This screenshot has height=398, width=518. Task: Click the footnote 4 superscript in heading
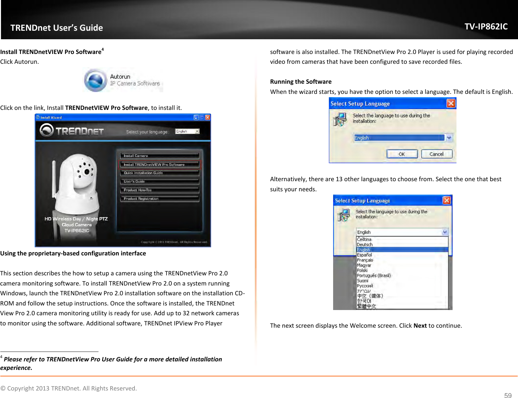tap(103, 49)
